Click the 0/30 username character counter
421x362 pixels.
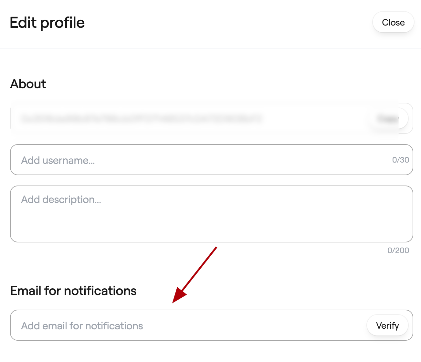point(400,160)
